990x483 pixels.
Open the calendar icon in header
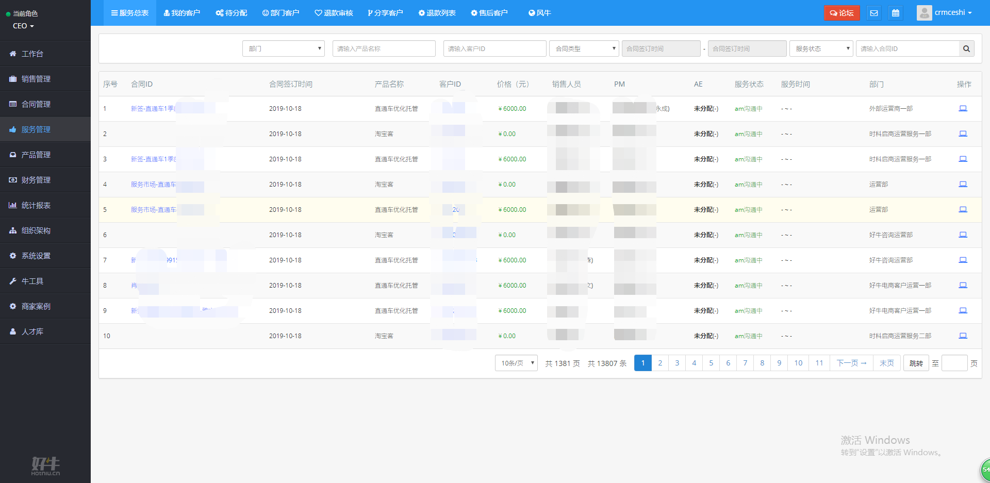click(896, 13)
